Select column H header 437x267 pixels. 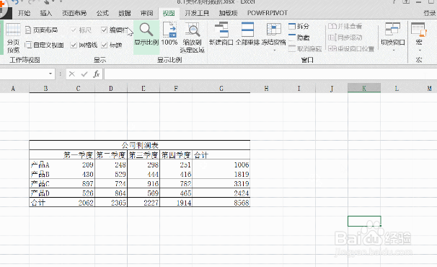point(266,89)
